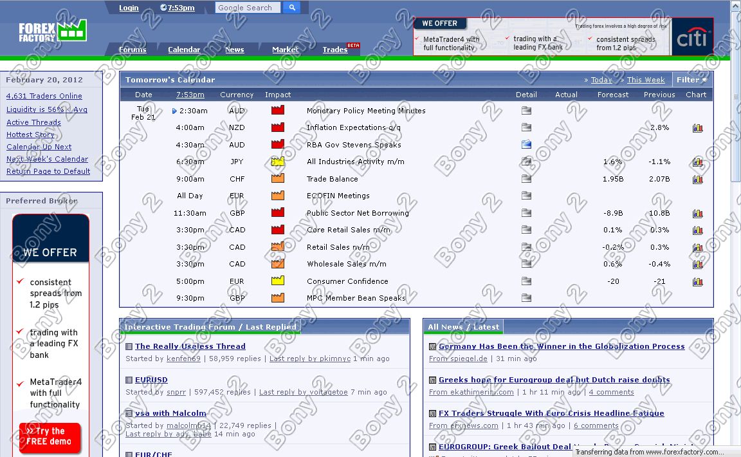Screen dimensions: 741x457
Task: Open chart icon for Inflation Expectations q/q
Action: (697, 128)
